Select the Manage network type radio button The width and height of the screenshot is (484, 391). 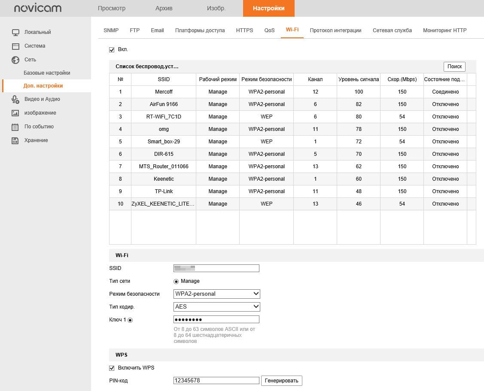pos(176,282)
